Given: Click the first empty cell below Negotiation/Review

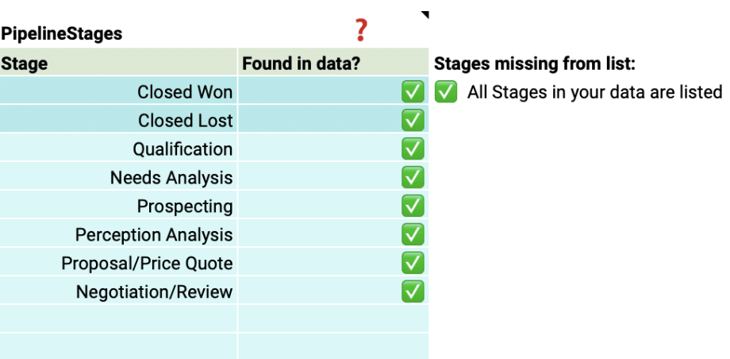Looking at the screenshot, I should coord(119,318).
